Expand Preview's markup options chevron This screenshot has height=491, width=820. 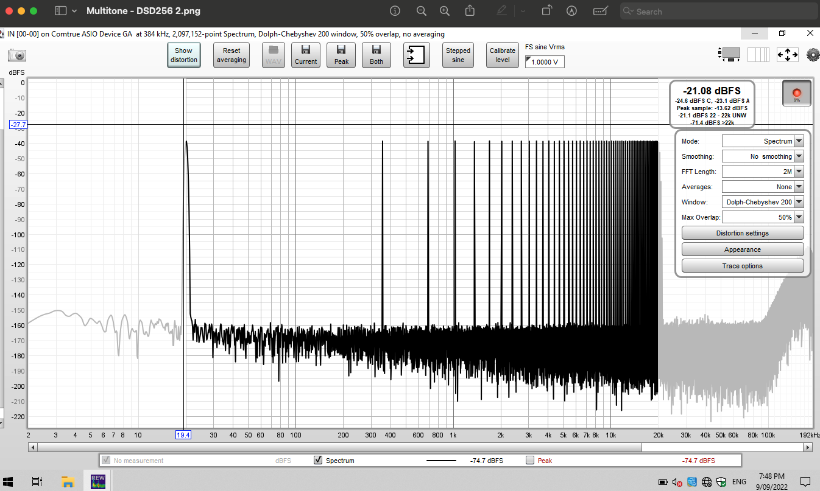click(x=523, y=11)
